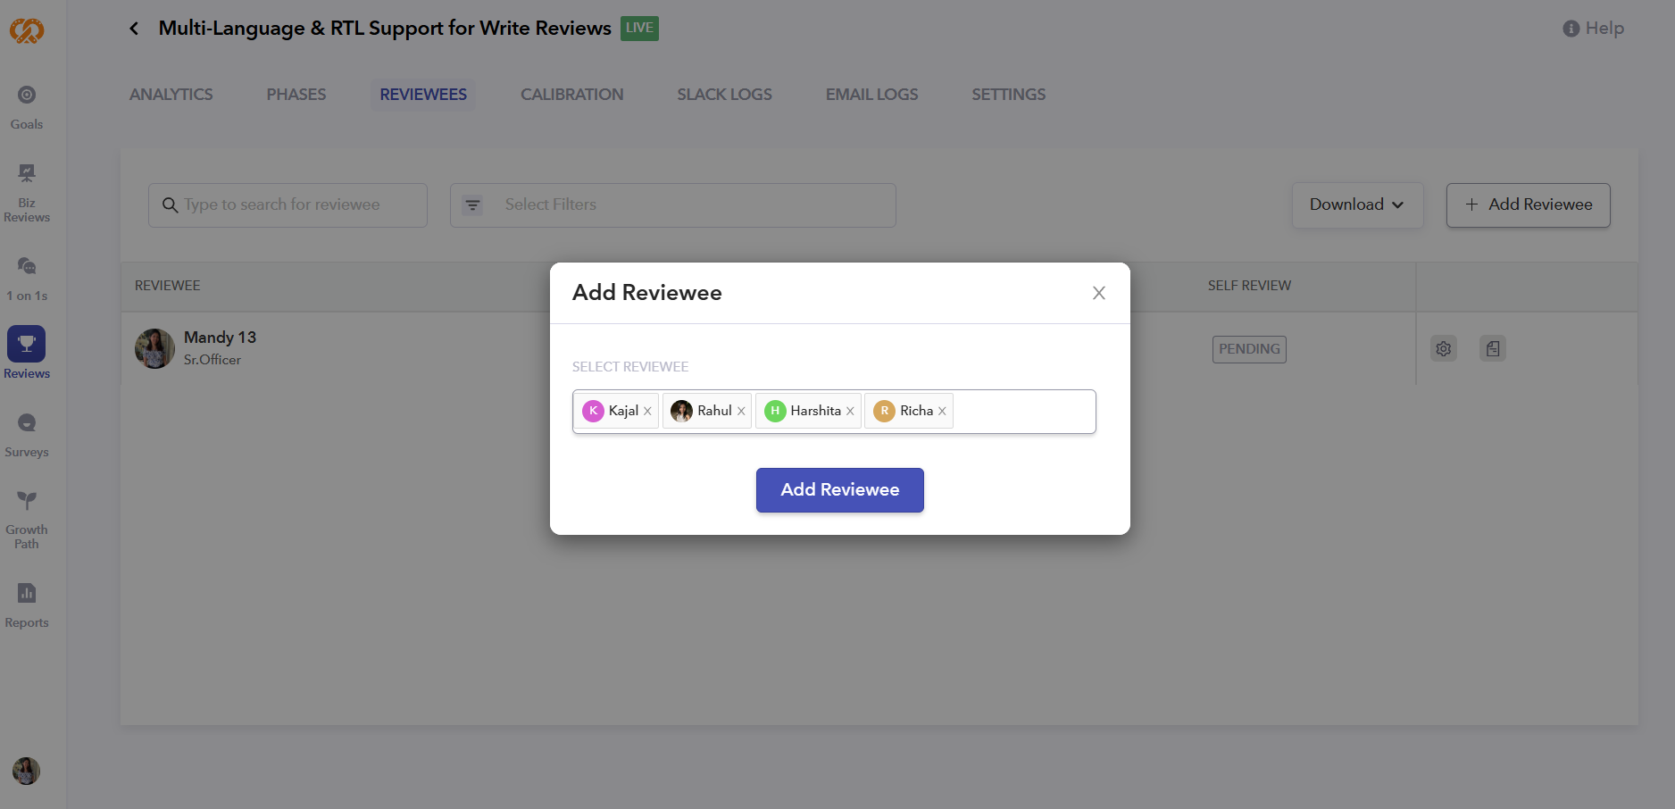Remove Richa from selected reviewees
This screenshot has width=1675, height=809.
tap(942, 412)
